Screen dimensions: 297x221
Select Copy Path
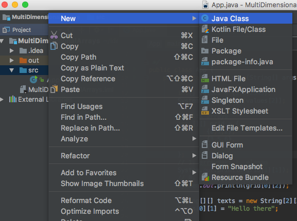point(124,57)
